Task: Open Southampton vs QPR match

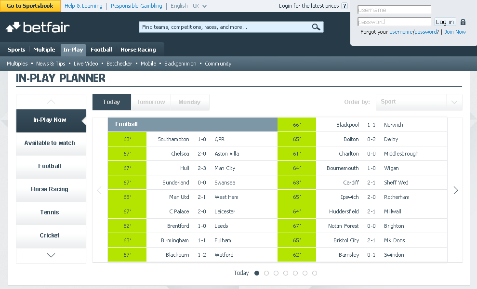Action: [193, 139]
